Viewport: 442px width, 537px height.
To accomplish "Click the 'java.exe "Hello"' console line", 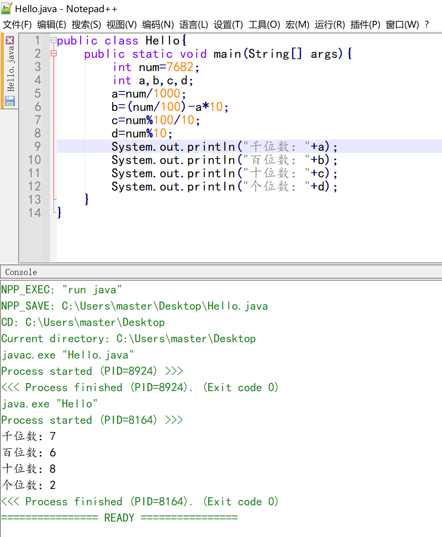I will point(49,404).
